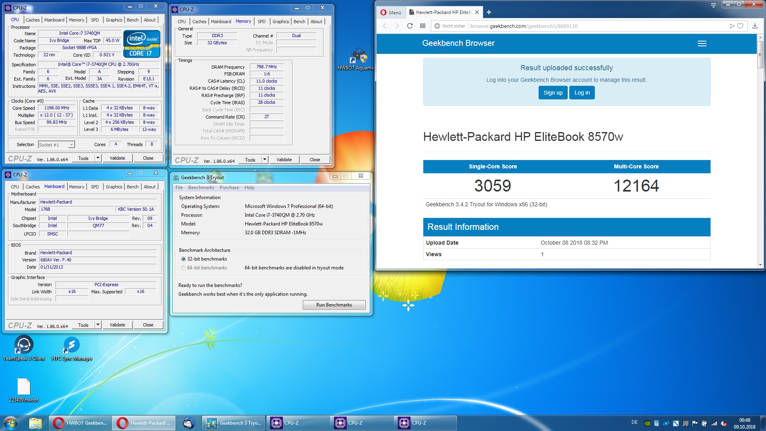Viewport: 766px width, 431px height.
Task: Open HWBOT Aquamark desktop shortcut
Action: pyautogui.click(x=356, y=59)
